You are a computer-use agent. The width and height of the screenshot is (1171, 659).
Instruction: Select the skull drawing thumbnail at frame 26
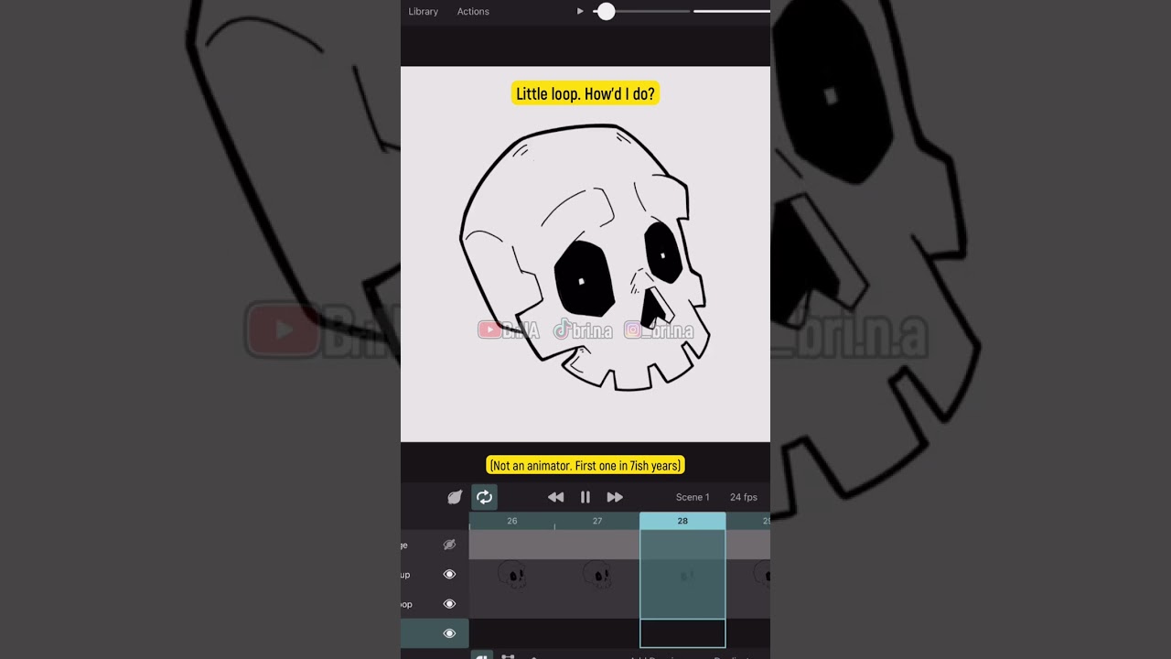(x=512, y=575)
